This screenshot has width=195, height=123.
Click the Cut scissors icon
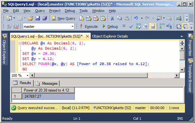(112, 18)
